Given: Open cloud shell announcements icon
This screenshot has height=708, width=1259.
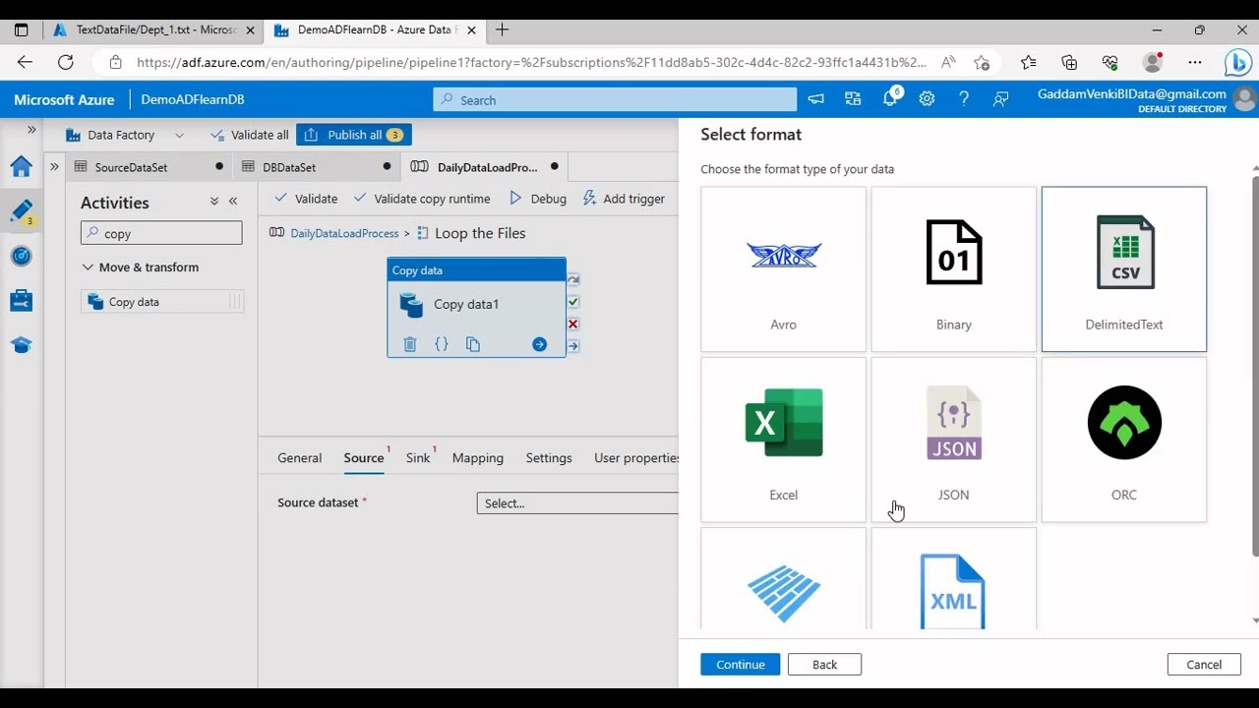Looking at the screenshot, I should (x=815, y=99).
